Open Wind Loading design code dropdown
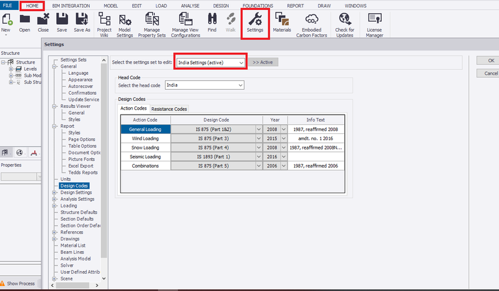499x291 pixels. (259, 139)
